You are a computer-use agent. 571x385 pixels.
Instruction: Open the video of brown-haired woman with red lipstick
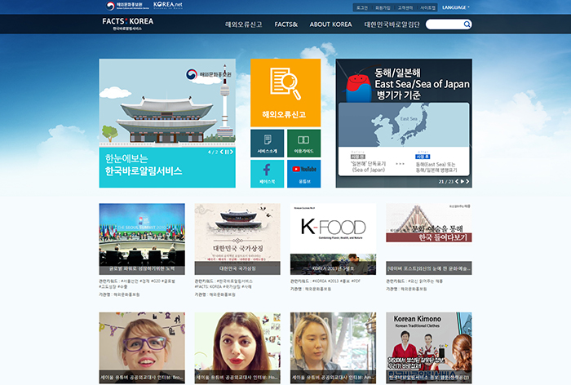(x=237, y=347)
